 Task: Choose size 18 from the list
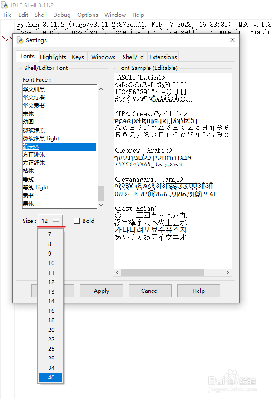pos(50,320)
